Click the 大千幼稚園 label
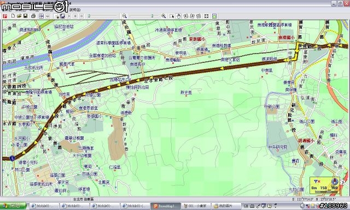 82,155
